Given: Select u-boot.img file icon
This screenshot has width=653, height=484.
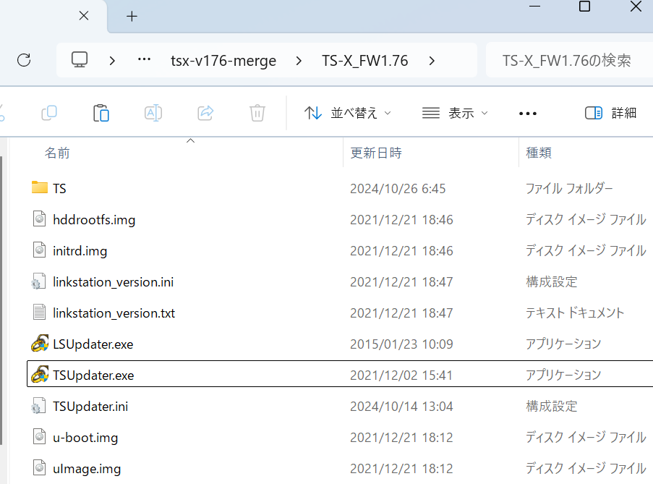Looking at the screenshot, I should point(40,436).
